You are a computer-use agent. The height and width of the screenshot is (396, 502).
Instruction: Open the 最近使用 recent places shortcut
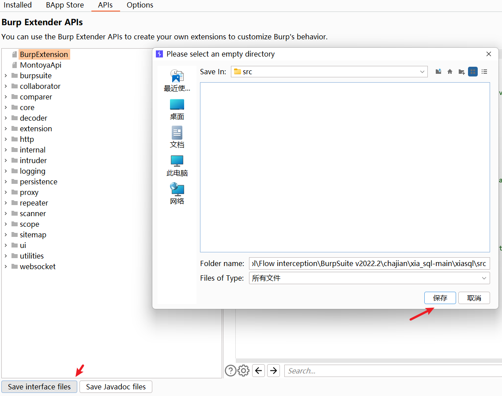177,81
